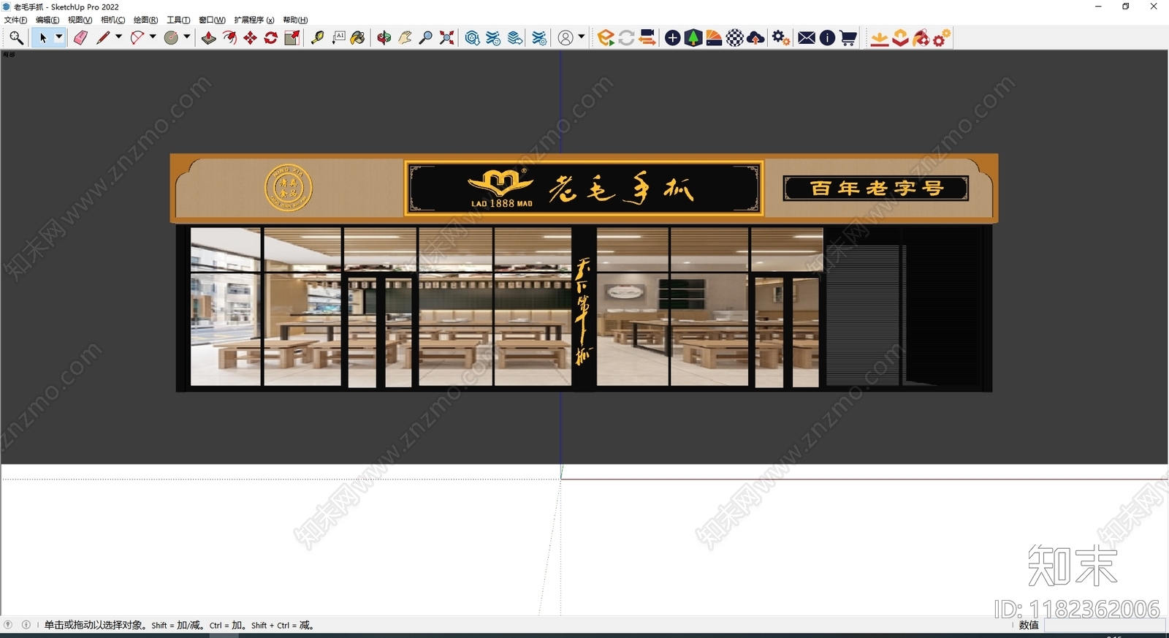Screen dimensions: 1169x638
Task: Open the 扩展程序 menu
Action: coord(254,20)
